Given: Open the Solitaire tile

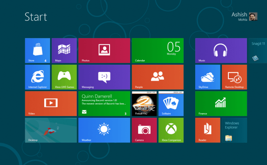Looking at the screenshot, I should pos(171,104).
